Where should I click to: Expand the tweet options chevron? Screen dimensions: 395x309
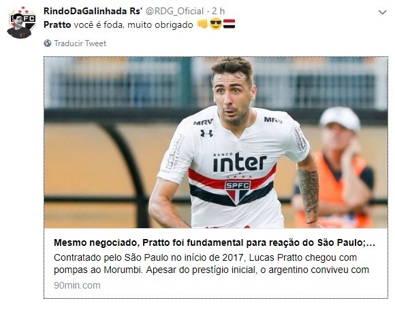(383, 12)
